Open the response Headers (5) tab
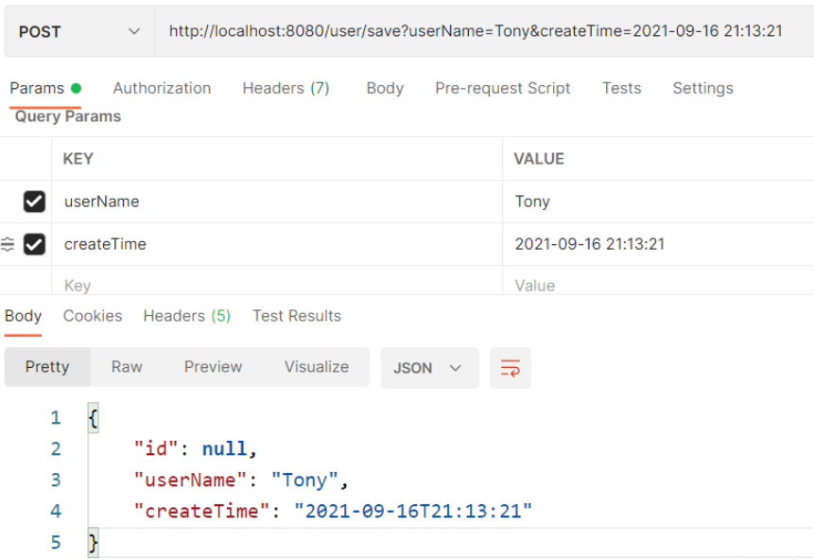 click(186, 315)
